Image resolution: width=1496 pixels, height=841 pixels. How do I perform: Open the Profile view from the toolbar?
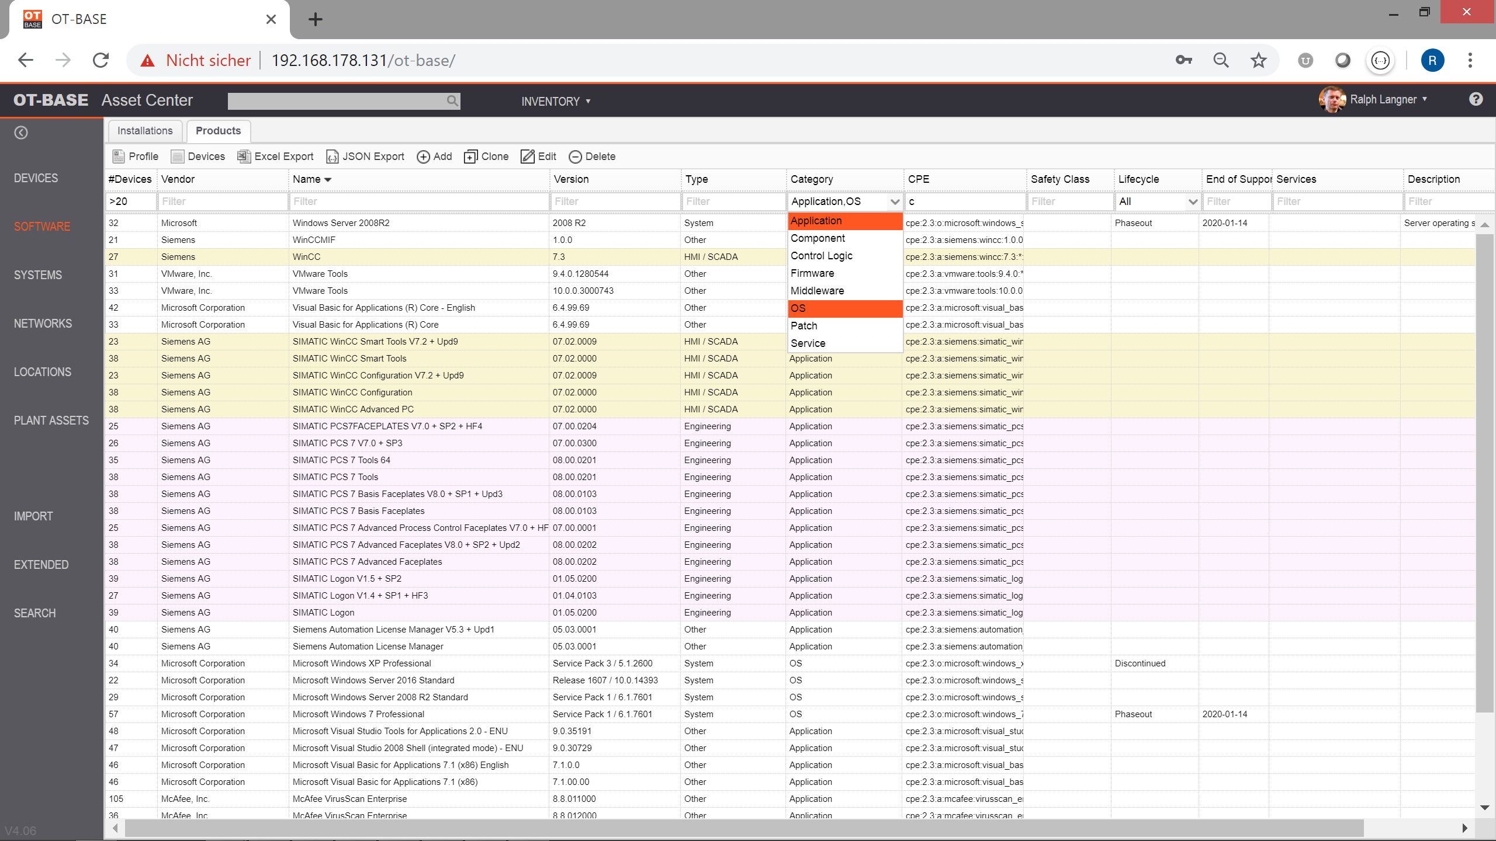coord(135,157)
